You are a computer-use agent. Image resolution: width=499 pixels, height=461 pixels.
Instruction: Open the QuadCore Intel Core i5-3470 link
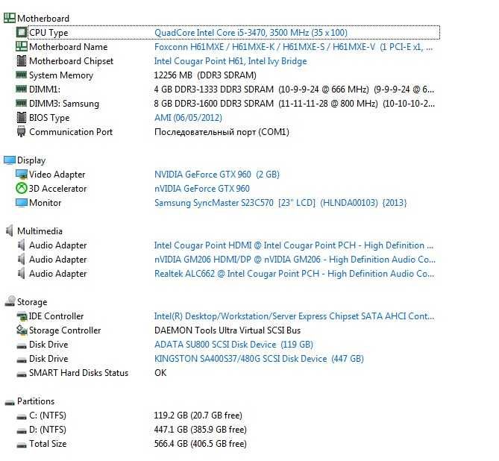pyautogui.click(x=251, y=33)
